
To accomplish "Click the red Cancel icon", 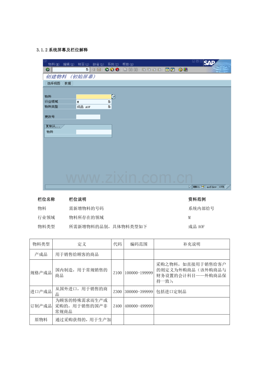I will [x=117, y=69].
